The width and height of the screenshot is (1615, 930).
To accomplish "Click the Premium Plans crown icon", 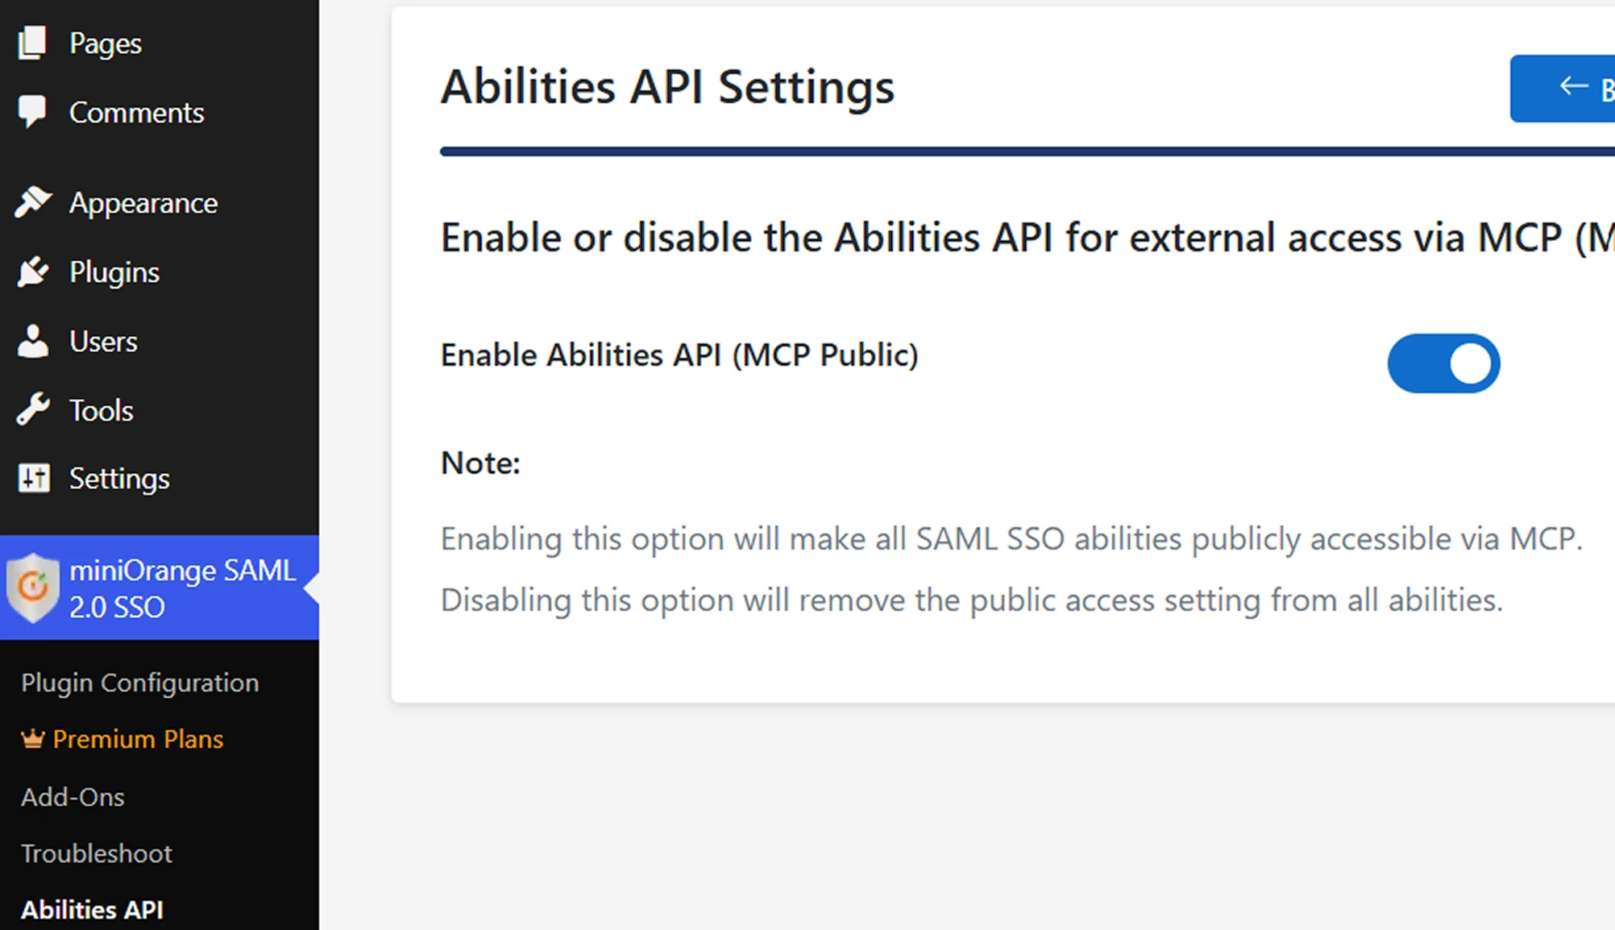I will [x=31, y=738].
